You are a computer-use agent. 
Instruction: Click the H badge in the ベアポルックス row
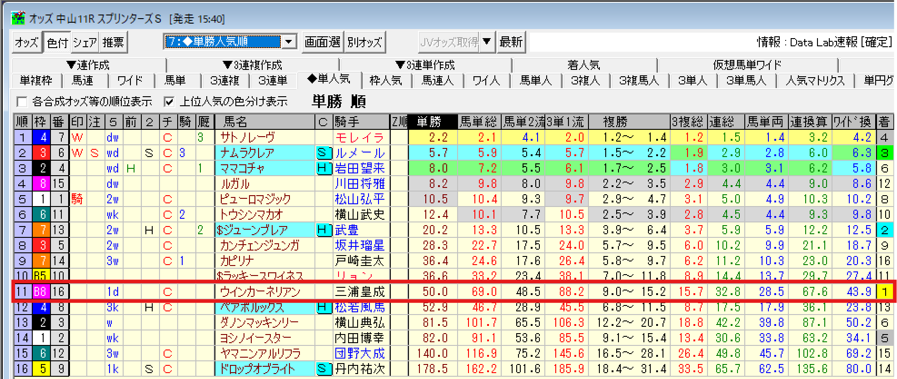click(323, 308)
